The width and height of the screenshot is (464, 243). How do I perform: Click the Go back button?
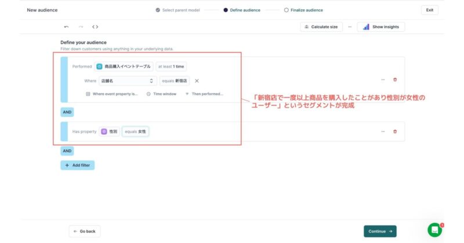pos(84,231)
